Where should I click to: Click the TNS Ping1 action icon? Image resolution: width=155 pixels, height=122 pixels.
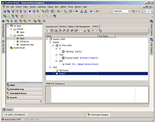[x=63, y=52]
